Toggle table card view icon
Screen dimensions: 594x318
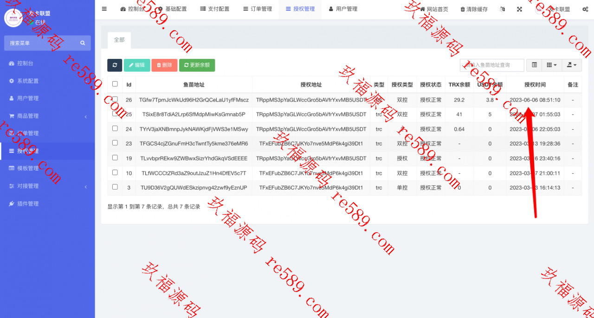click(535, 65)
